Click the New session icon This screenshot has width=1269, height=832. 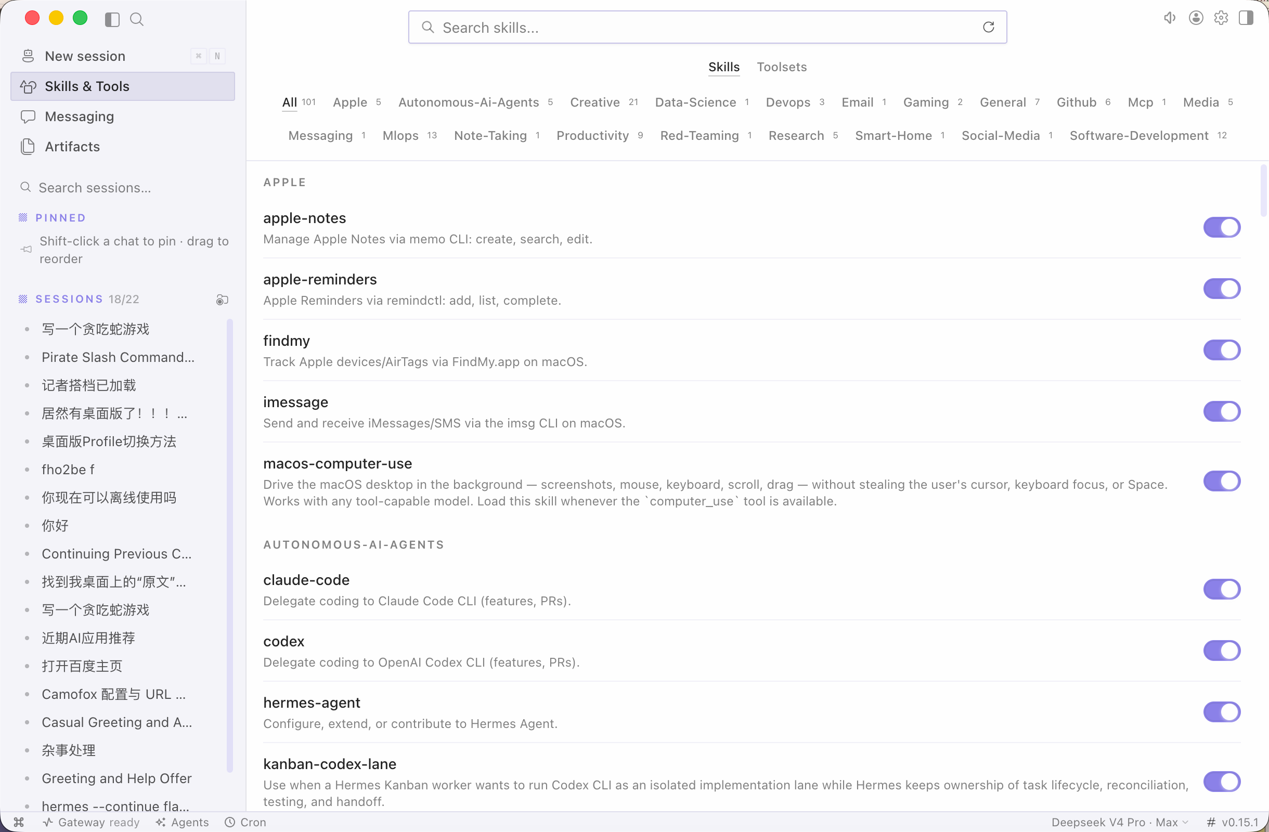[x=28, y=56]
